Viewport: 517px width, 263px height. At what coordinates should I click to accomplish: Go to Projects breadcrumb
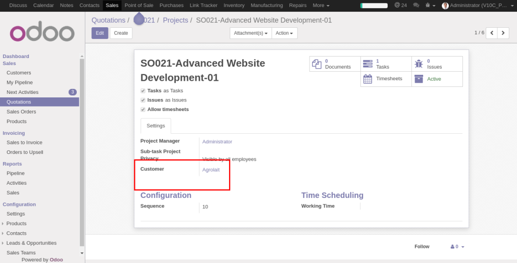tap(175, 20)
